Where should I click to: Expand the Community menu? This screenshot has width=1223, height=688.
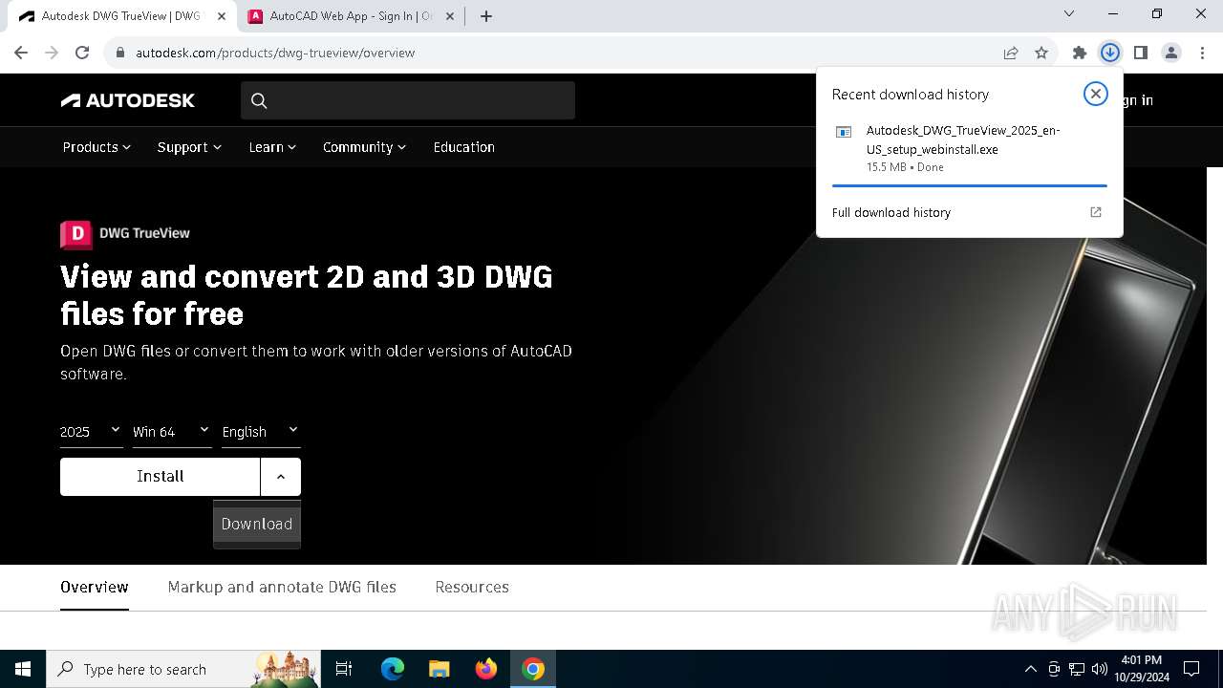[364, 147]
